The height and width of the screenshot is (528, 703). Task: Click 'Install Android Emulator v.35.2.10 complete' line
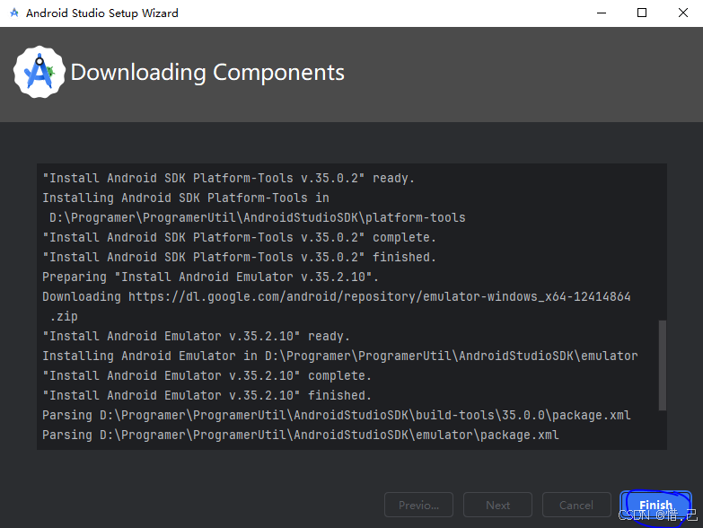[207, 375]
